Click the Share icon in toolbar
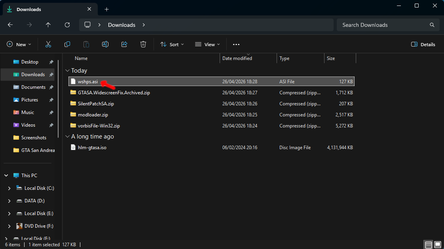 click(124, 44)
